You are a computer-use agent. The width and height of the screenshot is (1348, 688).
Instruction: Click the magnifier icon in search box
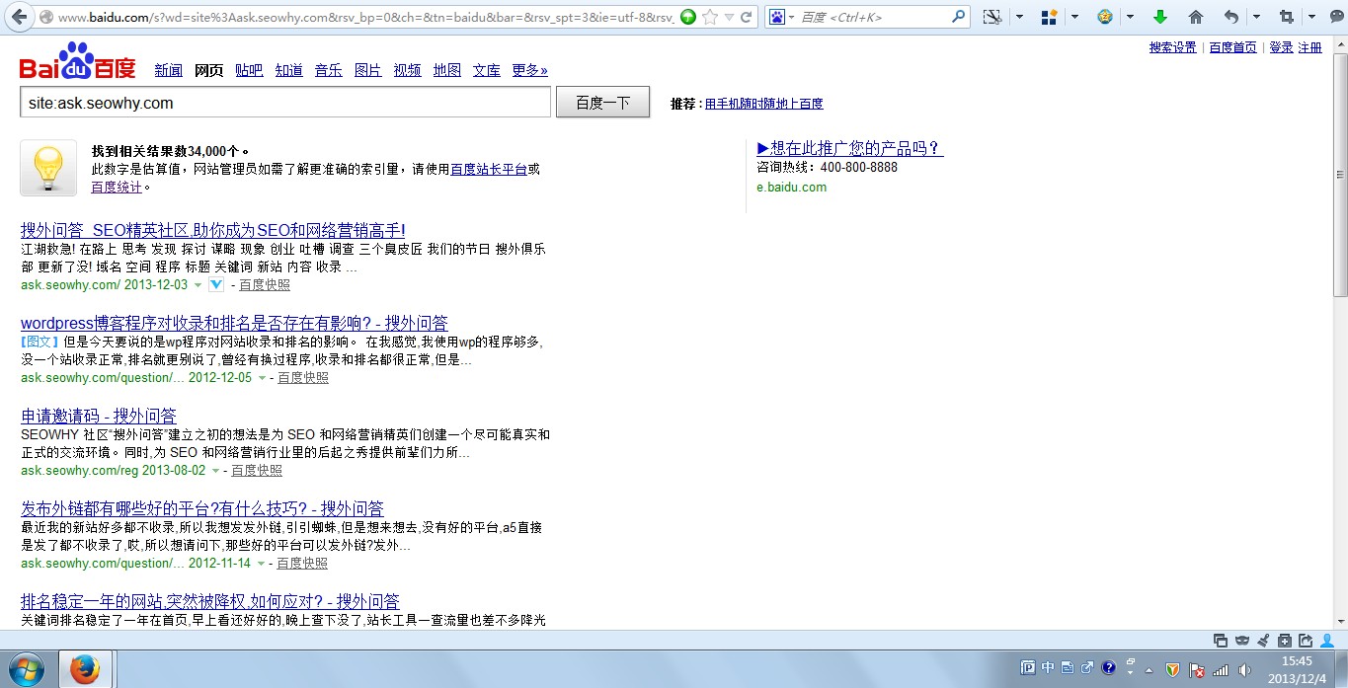[958, 17]
